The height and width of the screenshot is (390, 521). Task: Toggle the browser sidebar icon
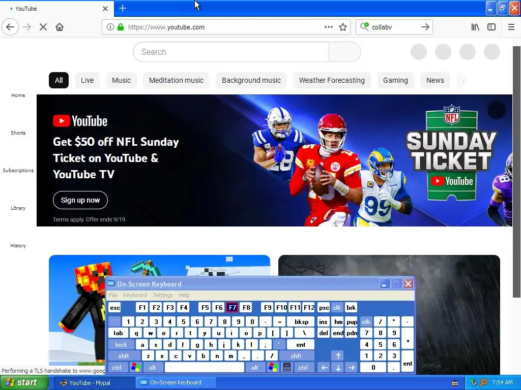click(491, 27)
